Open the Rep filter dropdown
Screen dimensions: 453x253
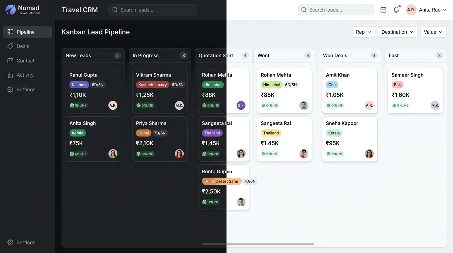click(363, 32)
